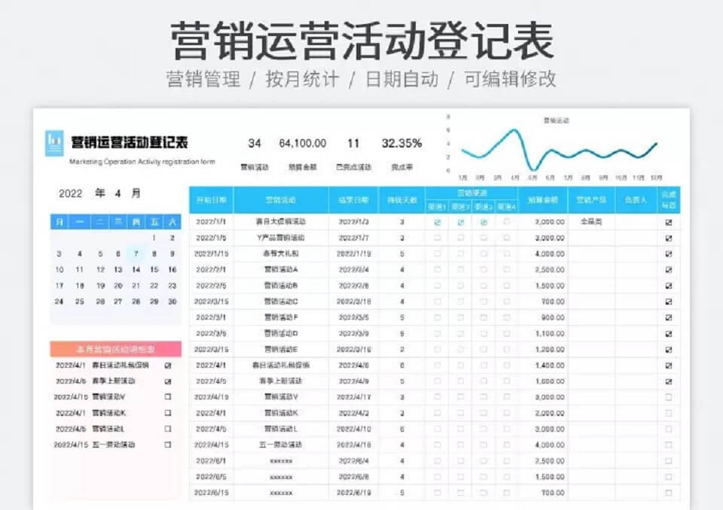The image size is (723, 510).
Task: Select the 营销活动F cell
Action: pyautogui.click(x=281, y=317)
